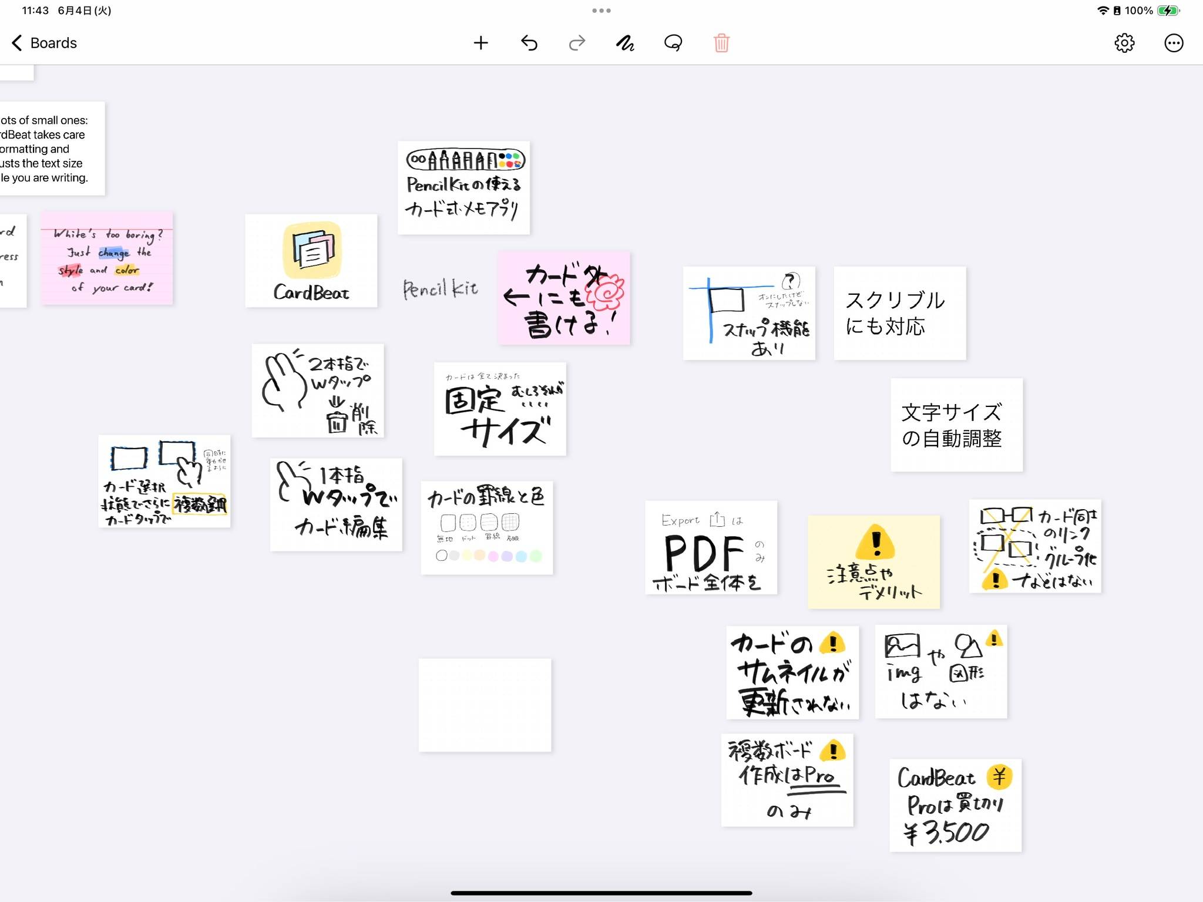Redo the undone action

coord(577,43)
